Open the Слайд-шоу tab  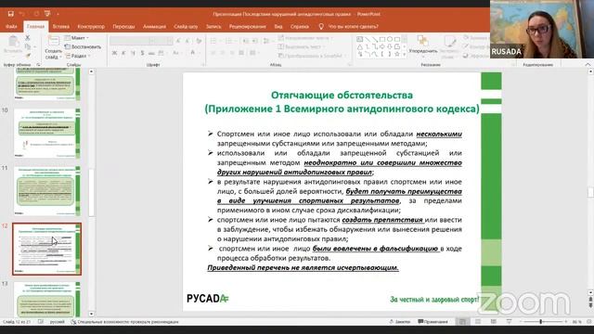[186, 27]
